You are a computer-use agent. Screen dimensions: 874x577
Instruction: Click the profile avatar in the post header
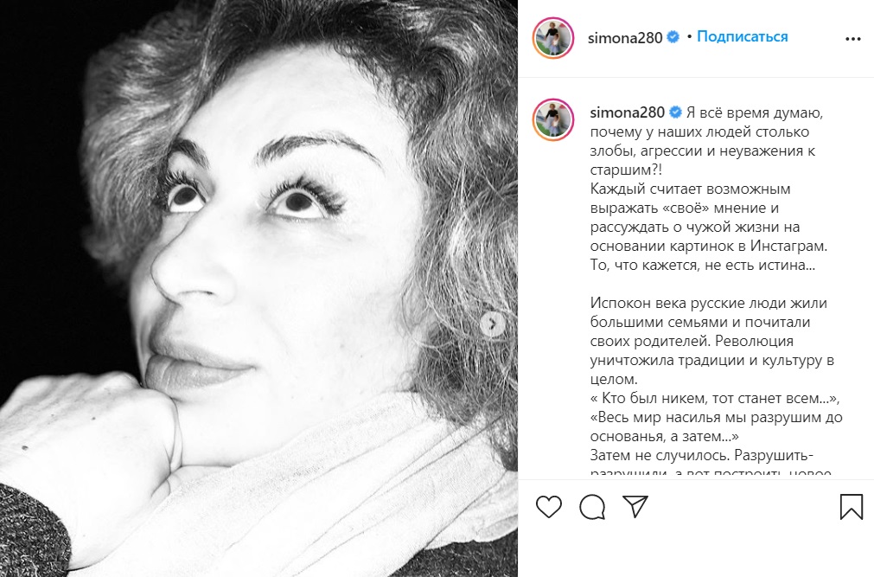pyautogui.click(x=553, y=38)
